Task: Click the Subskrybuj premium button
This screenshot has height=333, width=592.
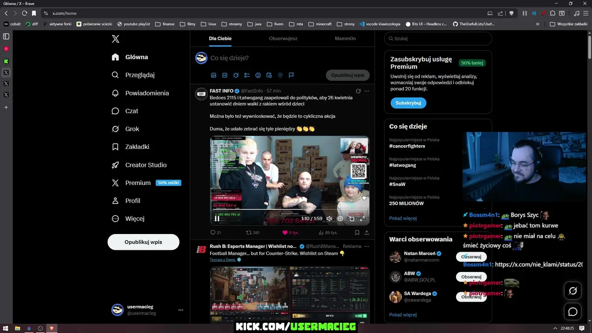Action: tap(408, 103)
